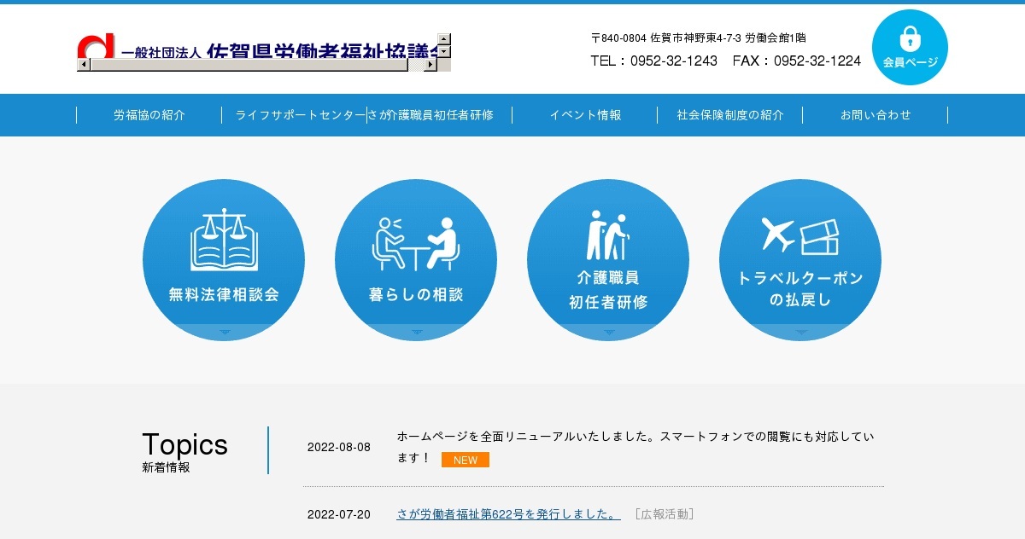Click logo frame scroll-up arrow

click(x=443, y=38)
